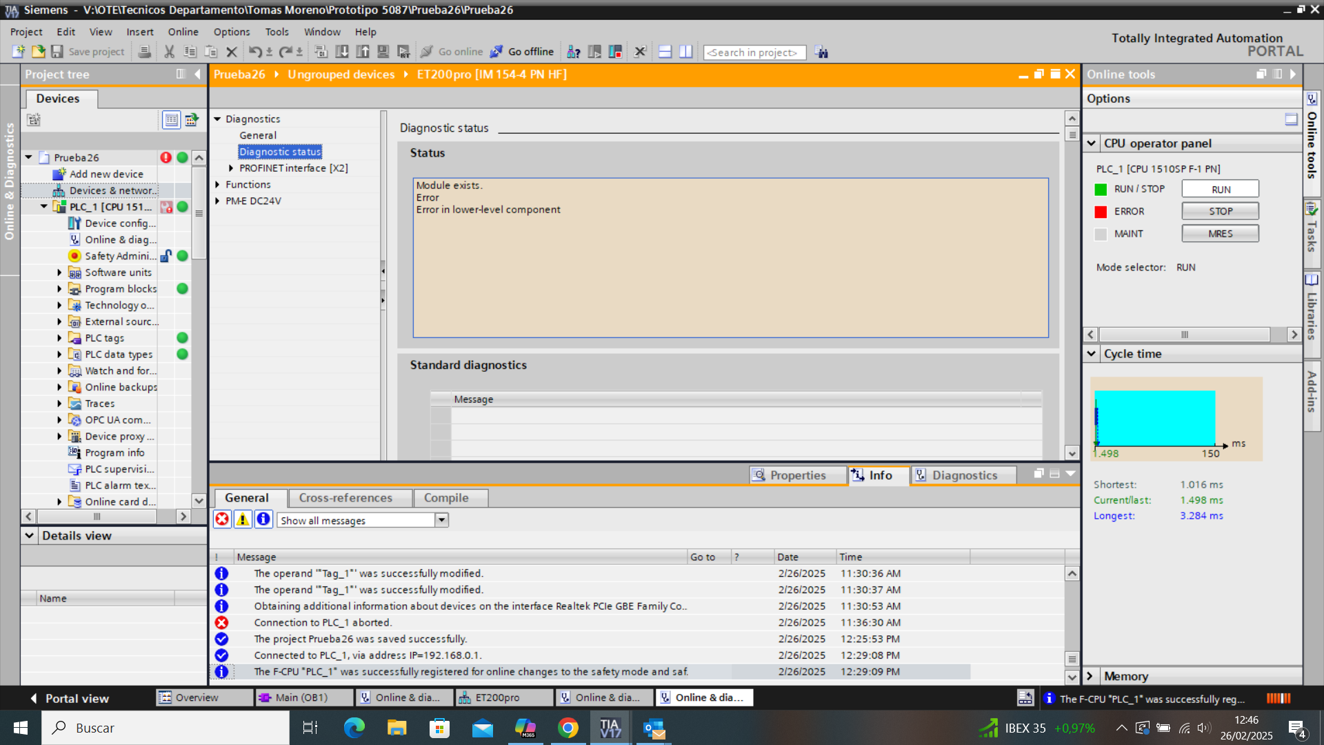Click the Search in project field
Screen dimensions: 1324x745
tap(754, 52)
